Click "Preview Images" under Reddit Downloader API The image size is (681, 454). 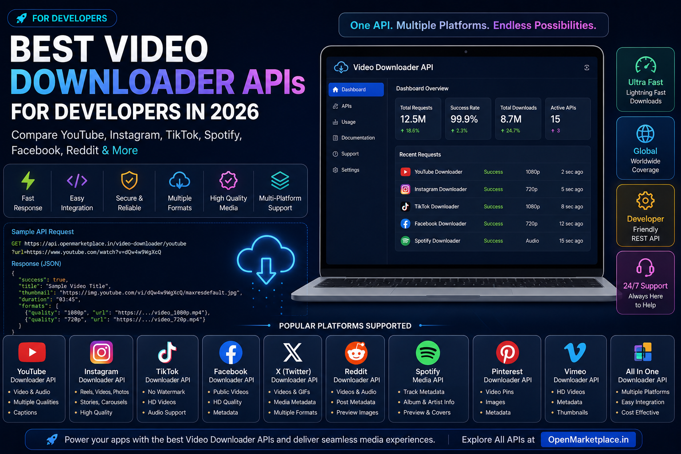click(357, 413)
